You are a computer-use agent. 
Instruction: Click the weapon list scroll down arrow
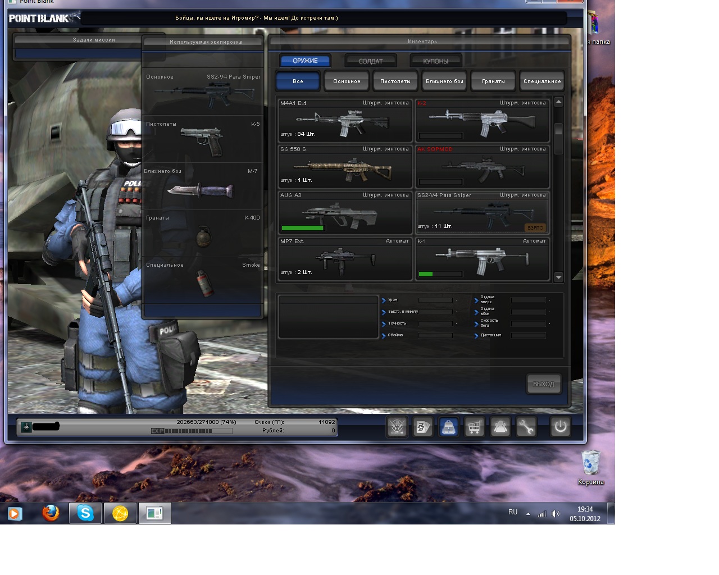coord(558,277)
